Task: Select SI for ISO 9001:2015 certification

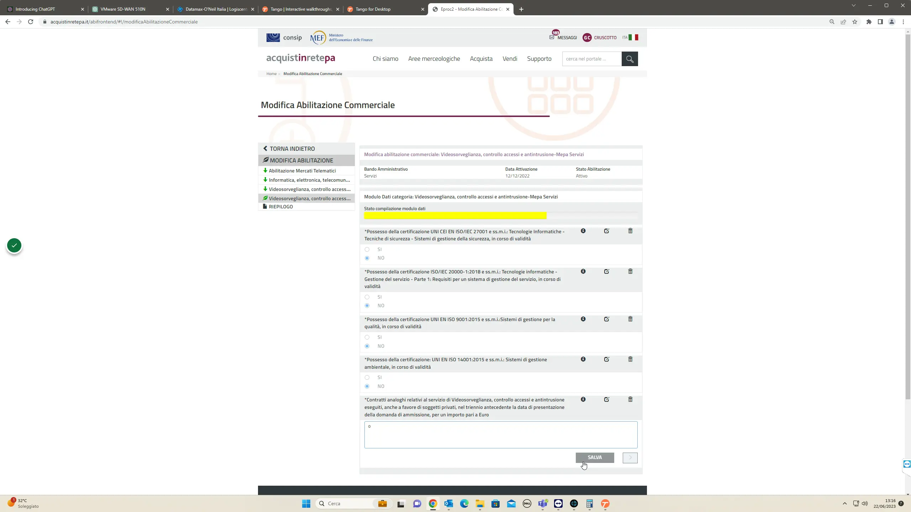Action: (x=367, y=337)
